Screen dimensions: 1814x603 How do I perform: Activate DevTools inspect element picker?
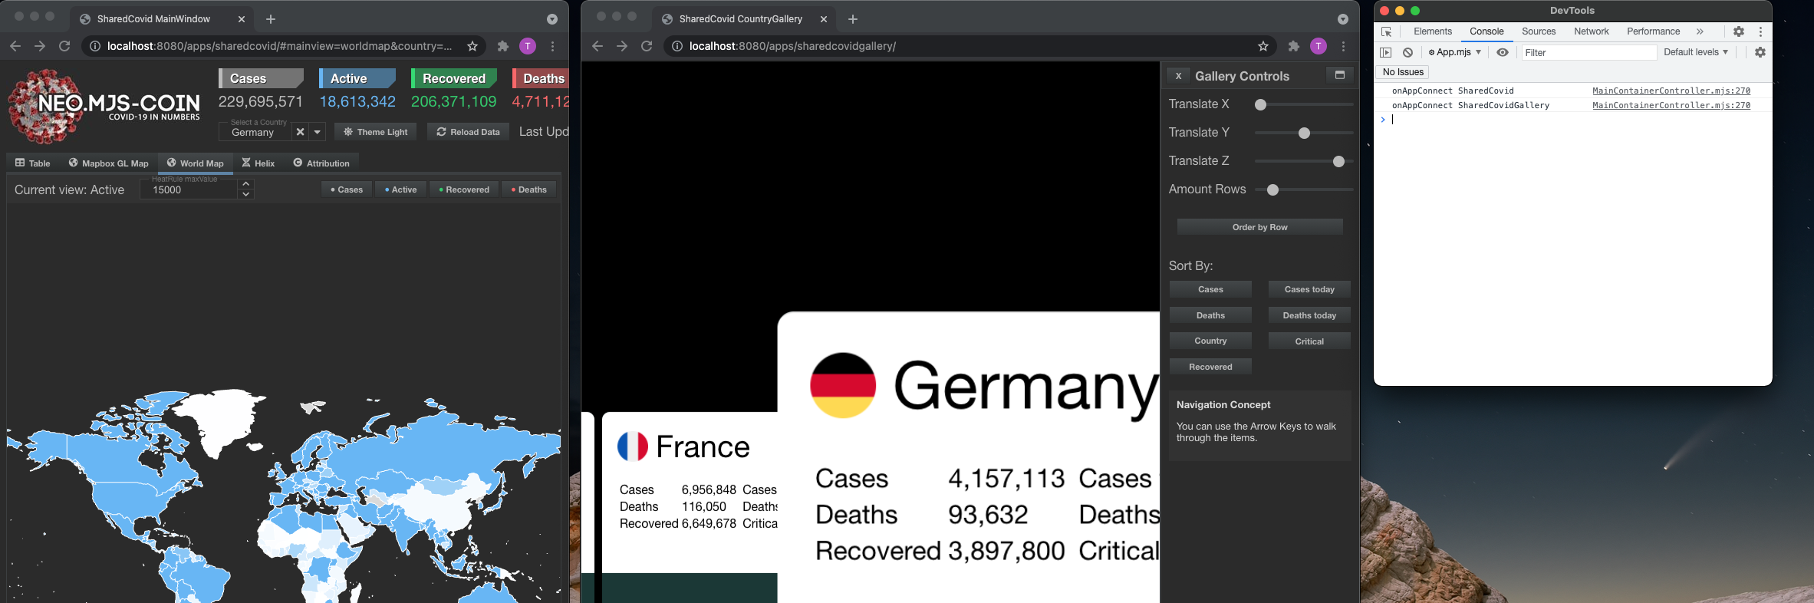coord(1386,31)
